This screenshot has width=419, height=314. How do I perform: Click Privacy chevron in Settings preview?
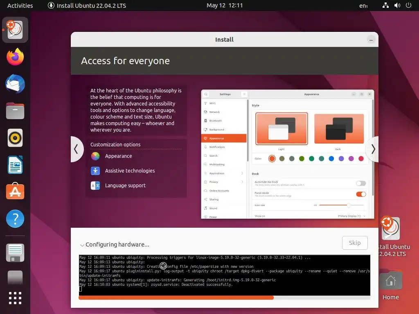tap(242, 182)
